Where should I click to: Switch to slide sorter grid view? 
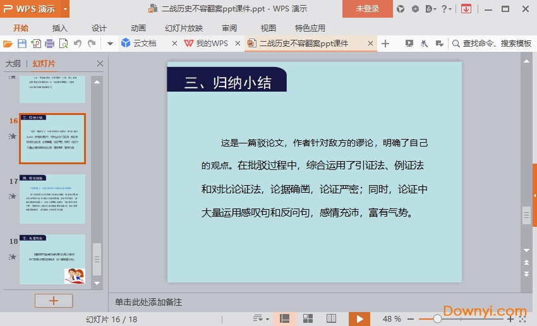tap(308, 319)
